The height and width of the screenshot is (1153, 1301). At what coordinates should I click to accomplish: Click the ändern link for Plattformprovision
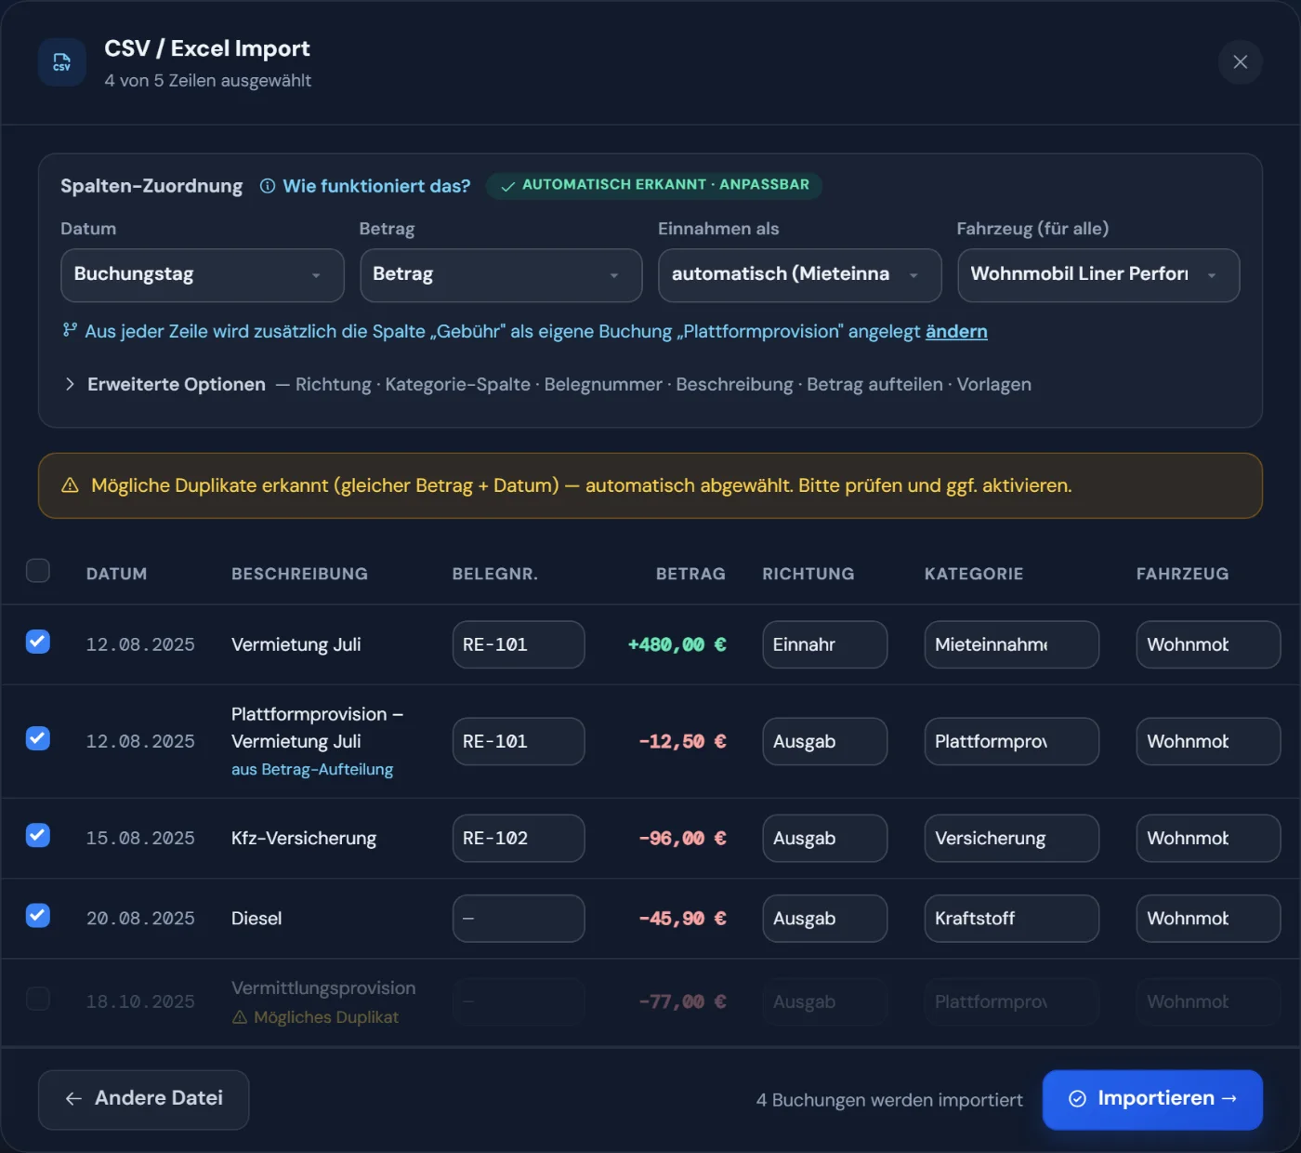pyautogui.click(x=956, y=331)
